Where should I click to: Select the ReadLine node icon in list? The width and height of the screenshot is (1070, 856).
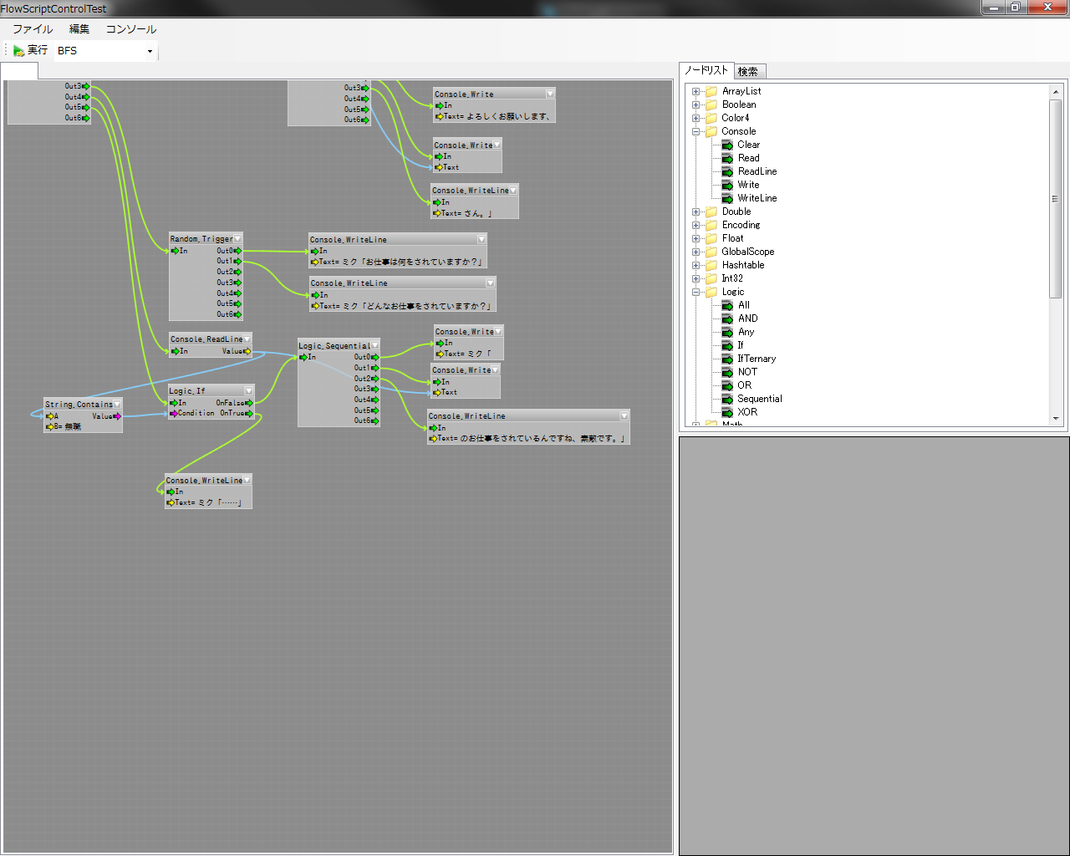tap(727, 172)
